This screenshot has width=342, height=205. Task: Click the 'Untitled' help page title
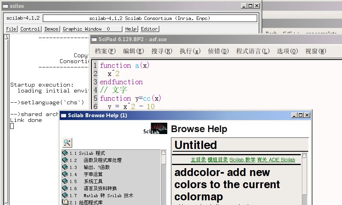point(196,145)
